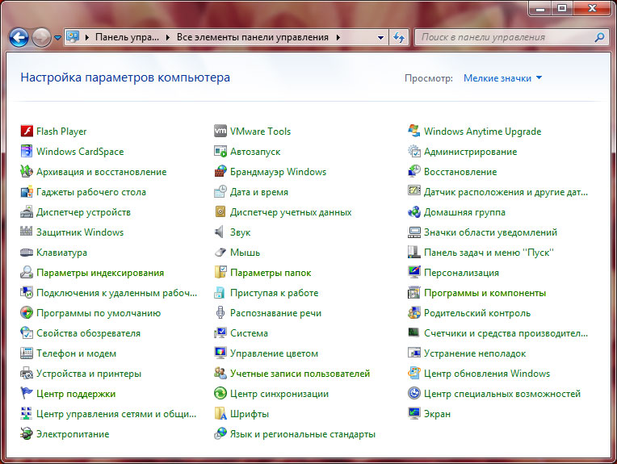617x464 pixels.
Task: Open the Диспетчер устройств icon
Action: [27, 211]
